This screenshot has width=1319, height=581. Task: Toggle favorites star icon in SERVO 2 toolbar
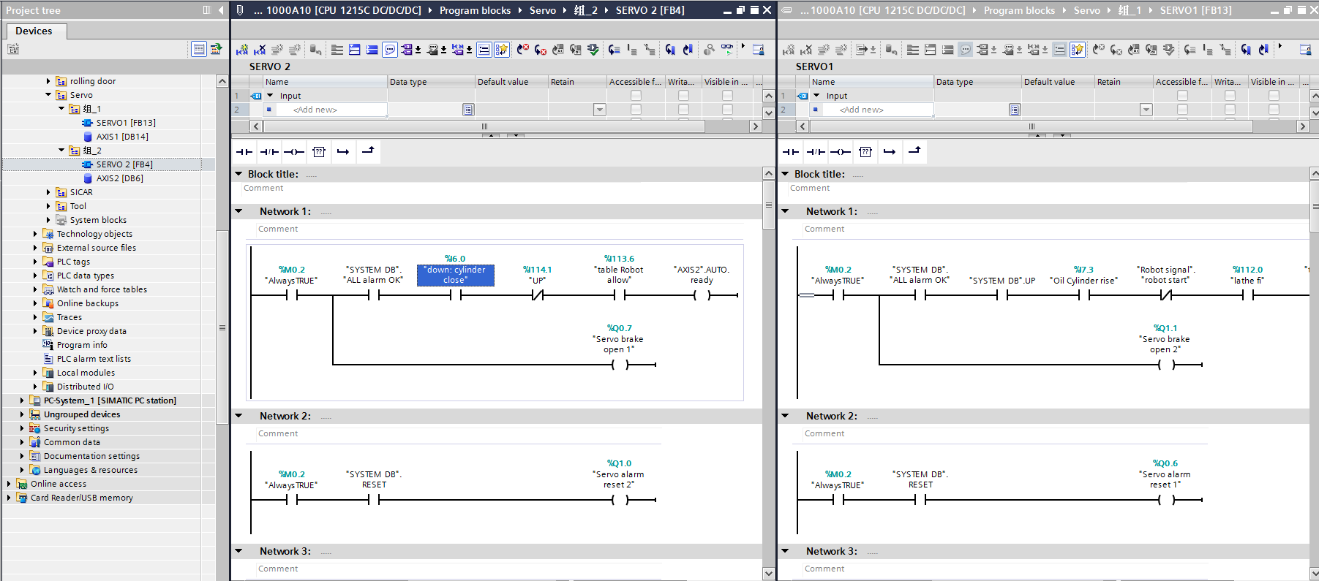click(x=502, y=50)
